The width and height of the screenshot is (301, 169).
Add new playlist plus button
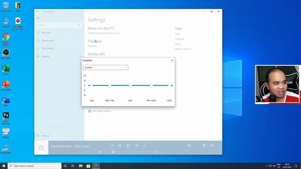pos(80,56)
